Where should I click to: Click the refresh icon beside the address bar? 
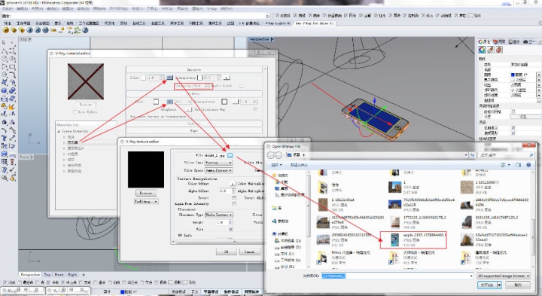(x=472, y=155)
